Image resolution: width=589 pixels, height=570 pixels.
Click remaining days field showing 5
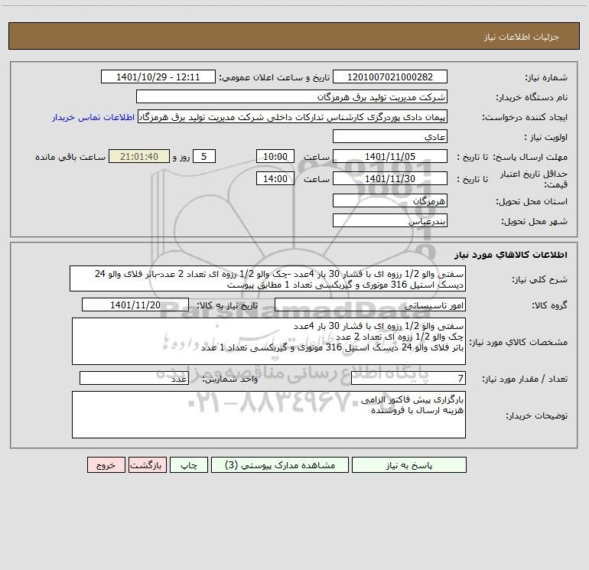click(204, 156)
